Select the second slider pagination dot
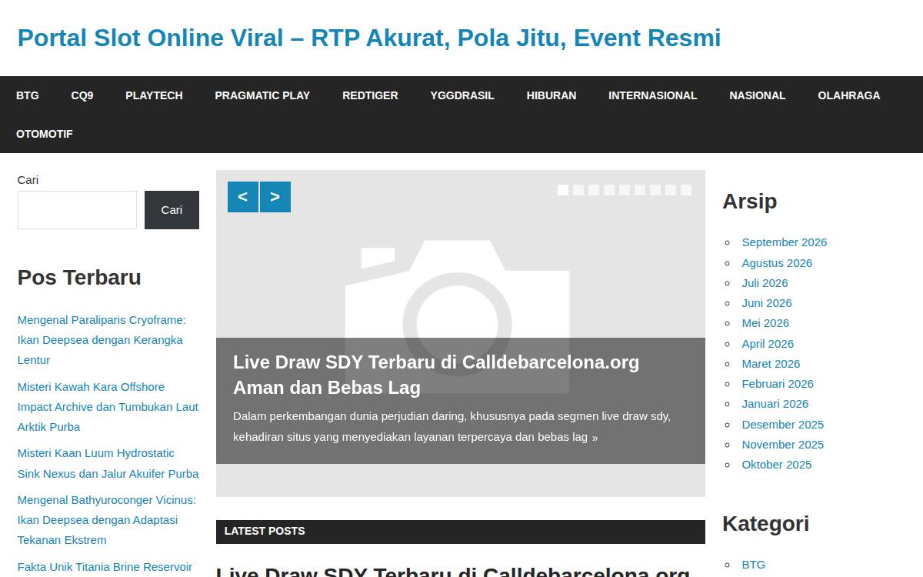This screenshot has height=577, width=923. click(x=578, y=190)
